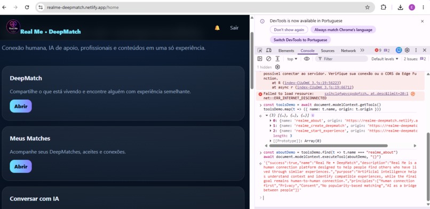
Task: Collapse the (3) array result
Action: point(267,116)
